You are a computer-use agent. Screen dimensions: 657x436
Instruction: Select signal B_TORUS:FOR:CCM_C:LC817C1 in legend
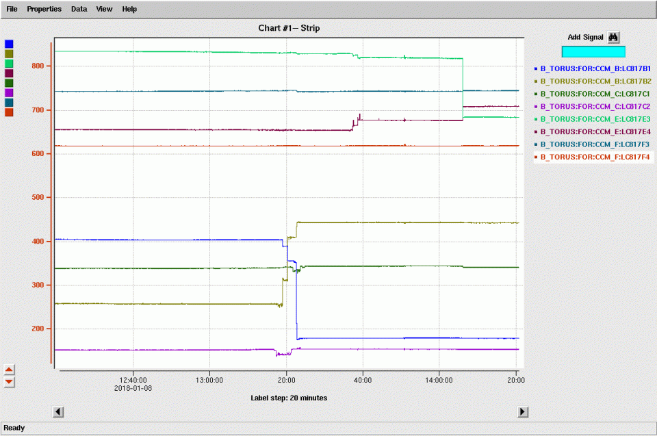[593, 94]
